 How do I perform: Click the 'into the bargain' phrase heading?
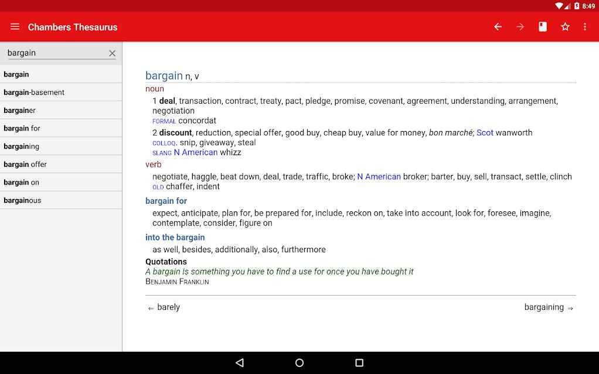click(175, 238)
